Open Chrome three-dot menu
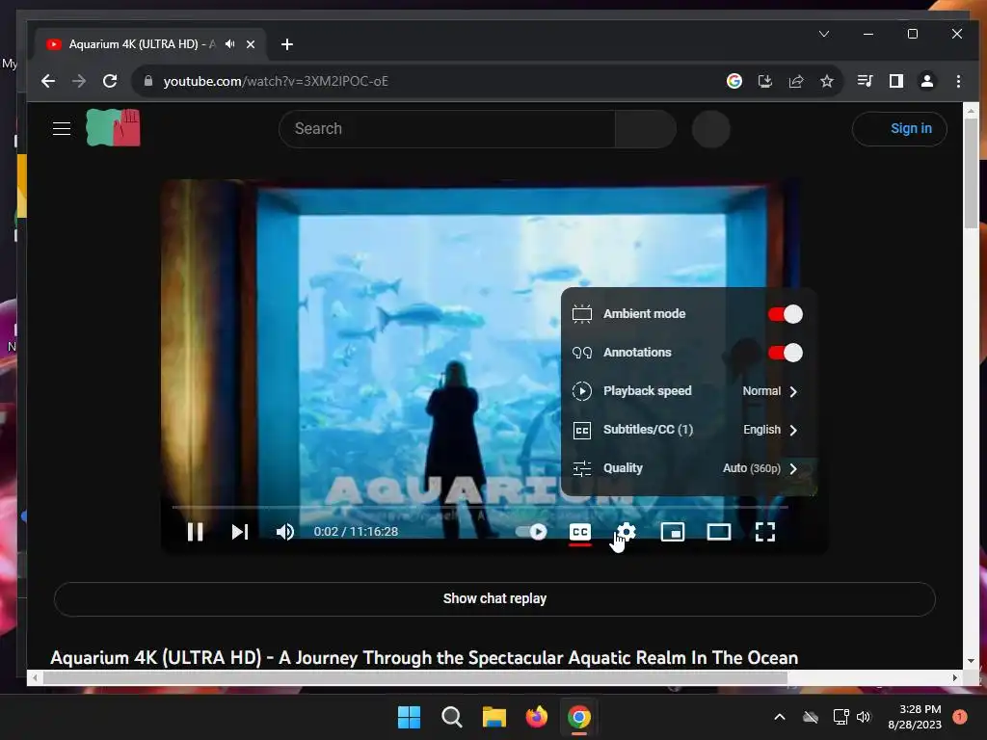The height and width of the screenshot is (740, 987). coord(958,81)
